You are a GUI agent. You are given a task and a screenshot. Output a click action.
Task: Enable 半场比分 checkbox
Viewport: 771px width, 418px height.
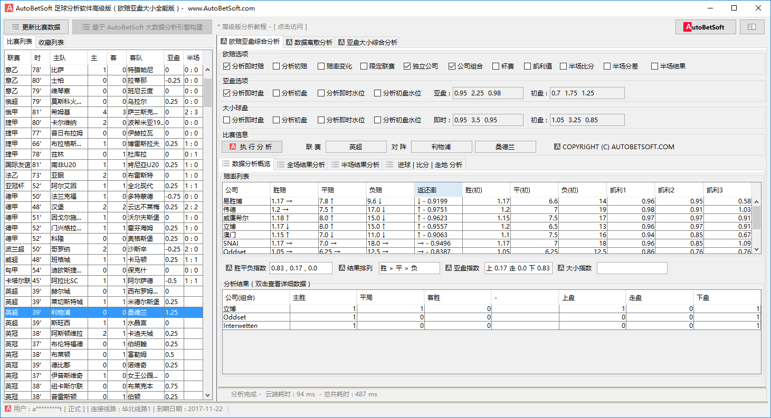coord(577,66)
